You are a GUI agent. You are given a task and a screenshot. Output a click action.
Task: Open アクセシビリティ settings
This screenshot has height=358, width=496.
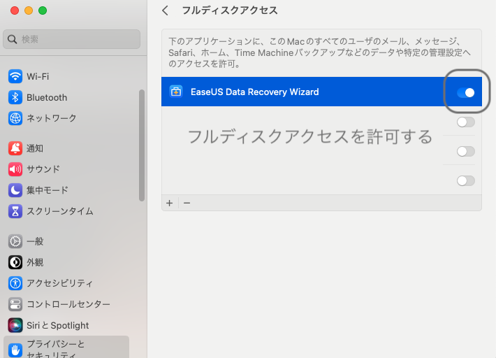[59, 283]
